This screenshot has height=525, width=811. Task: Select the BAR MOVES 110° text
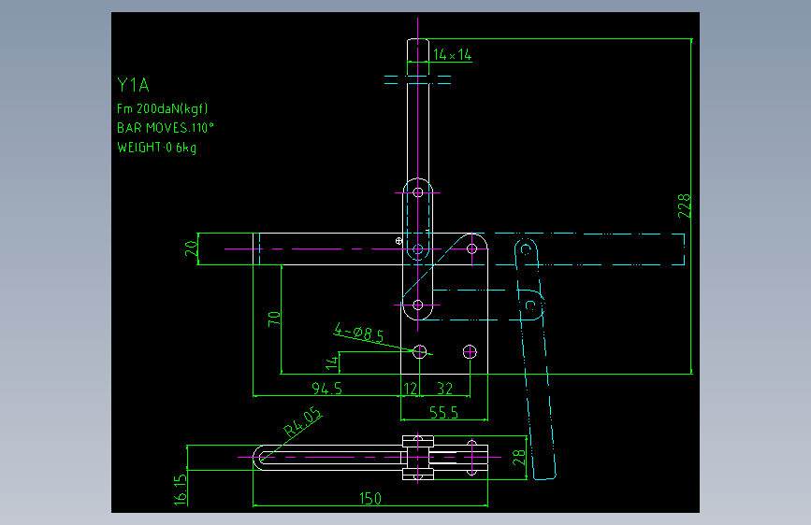coord(166,128)
